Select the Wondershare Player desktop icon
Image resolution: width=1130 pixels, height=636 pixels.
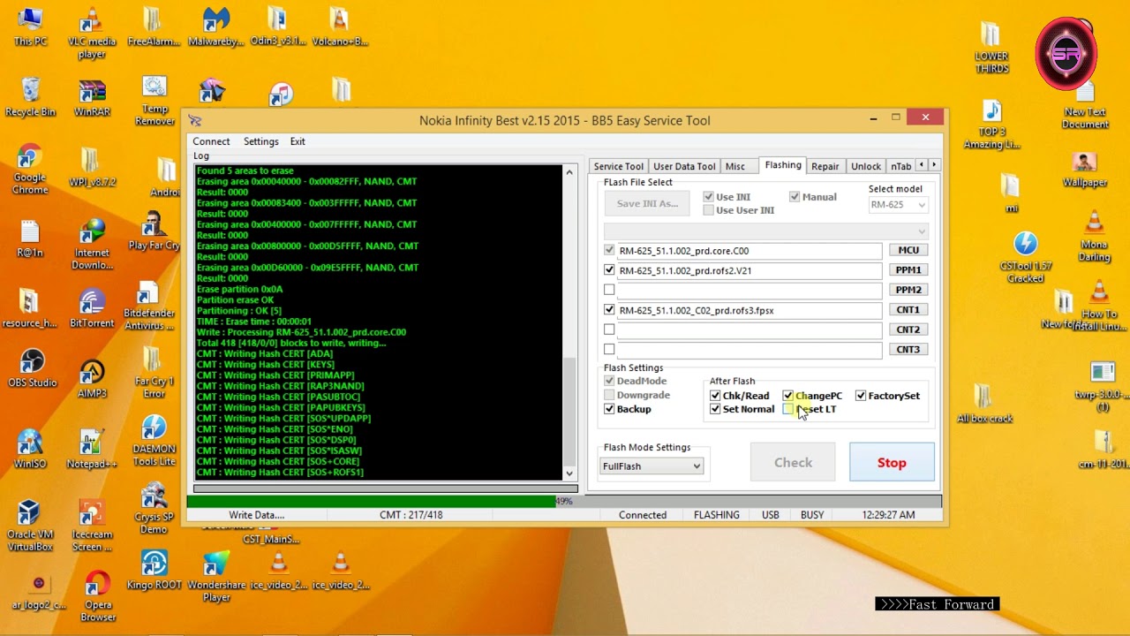click(216, 578)
